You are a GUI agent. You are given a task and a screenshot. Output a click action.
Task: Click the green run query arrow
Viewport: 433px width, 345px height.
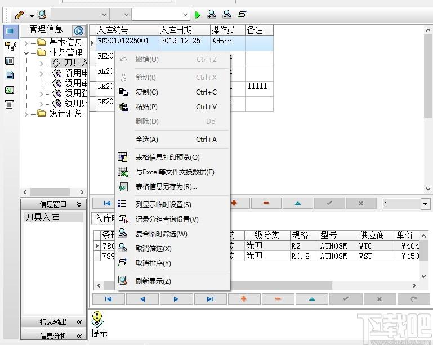tap(198, 15)
